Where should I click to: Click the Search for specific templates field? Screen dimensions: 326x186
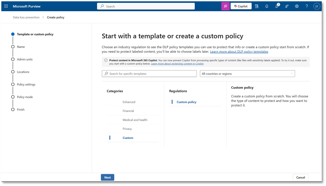(149, 74)
